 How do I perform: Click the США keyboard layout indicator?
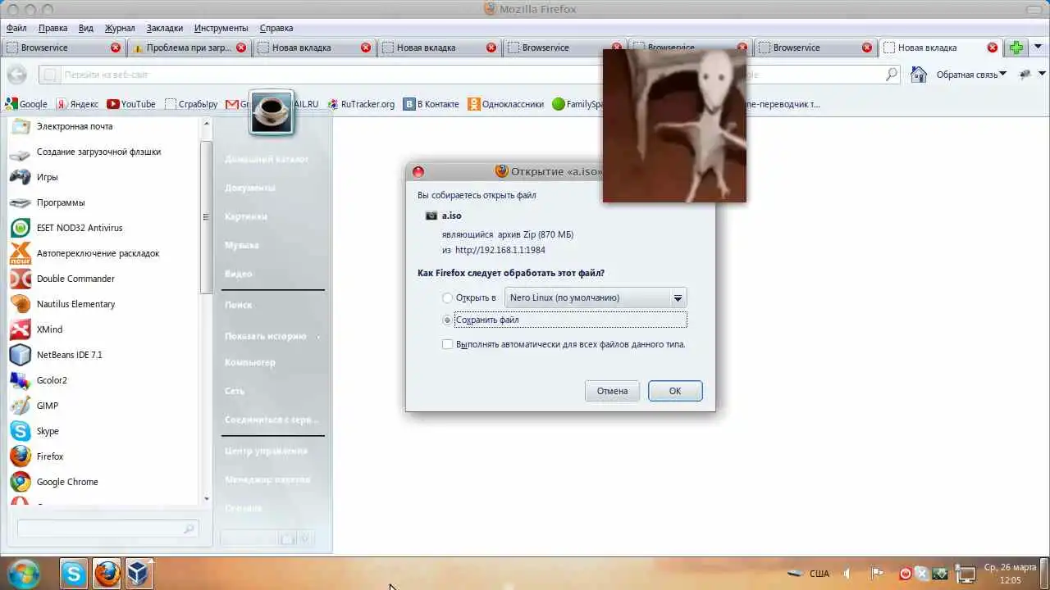click(x=819, y=574)
